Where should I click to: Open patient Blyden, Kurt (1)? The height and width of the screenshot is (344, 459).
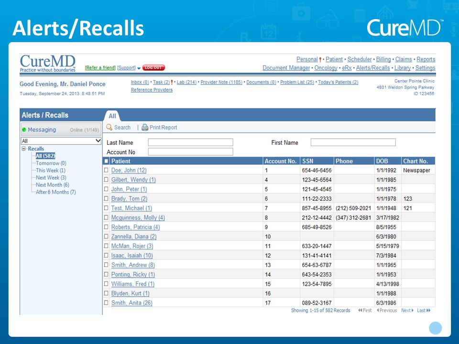(131, 293)
